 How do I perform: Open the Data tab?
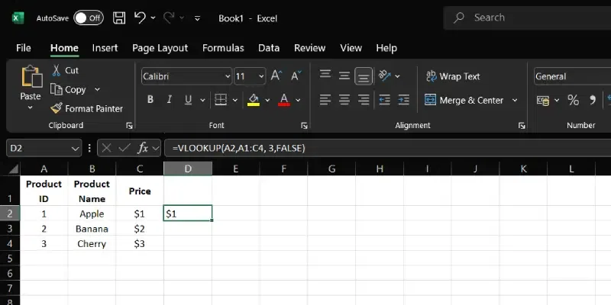point(269,48)
